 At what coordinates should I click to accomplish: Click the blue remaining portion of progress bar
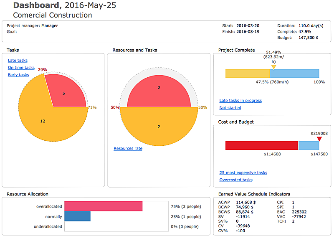coord(295,74)
